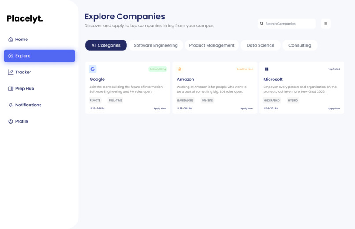Click the REMOTE tag on Google card
Screen dimensions: 355x229
95,100
